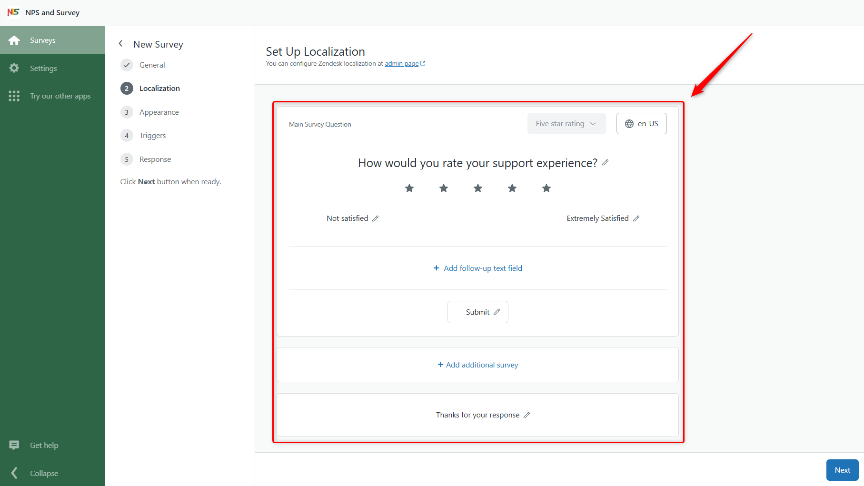Click the Try our other apps icon
The height and width of the screenshot is (486, 864).
click(x=14, y=96)
